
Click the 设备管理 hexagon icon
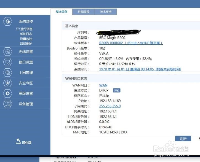coord(7,104)
